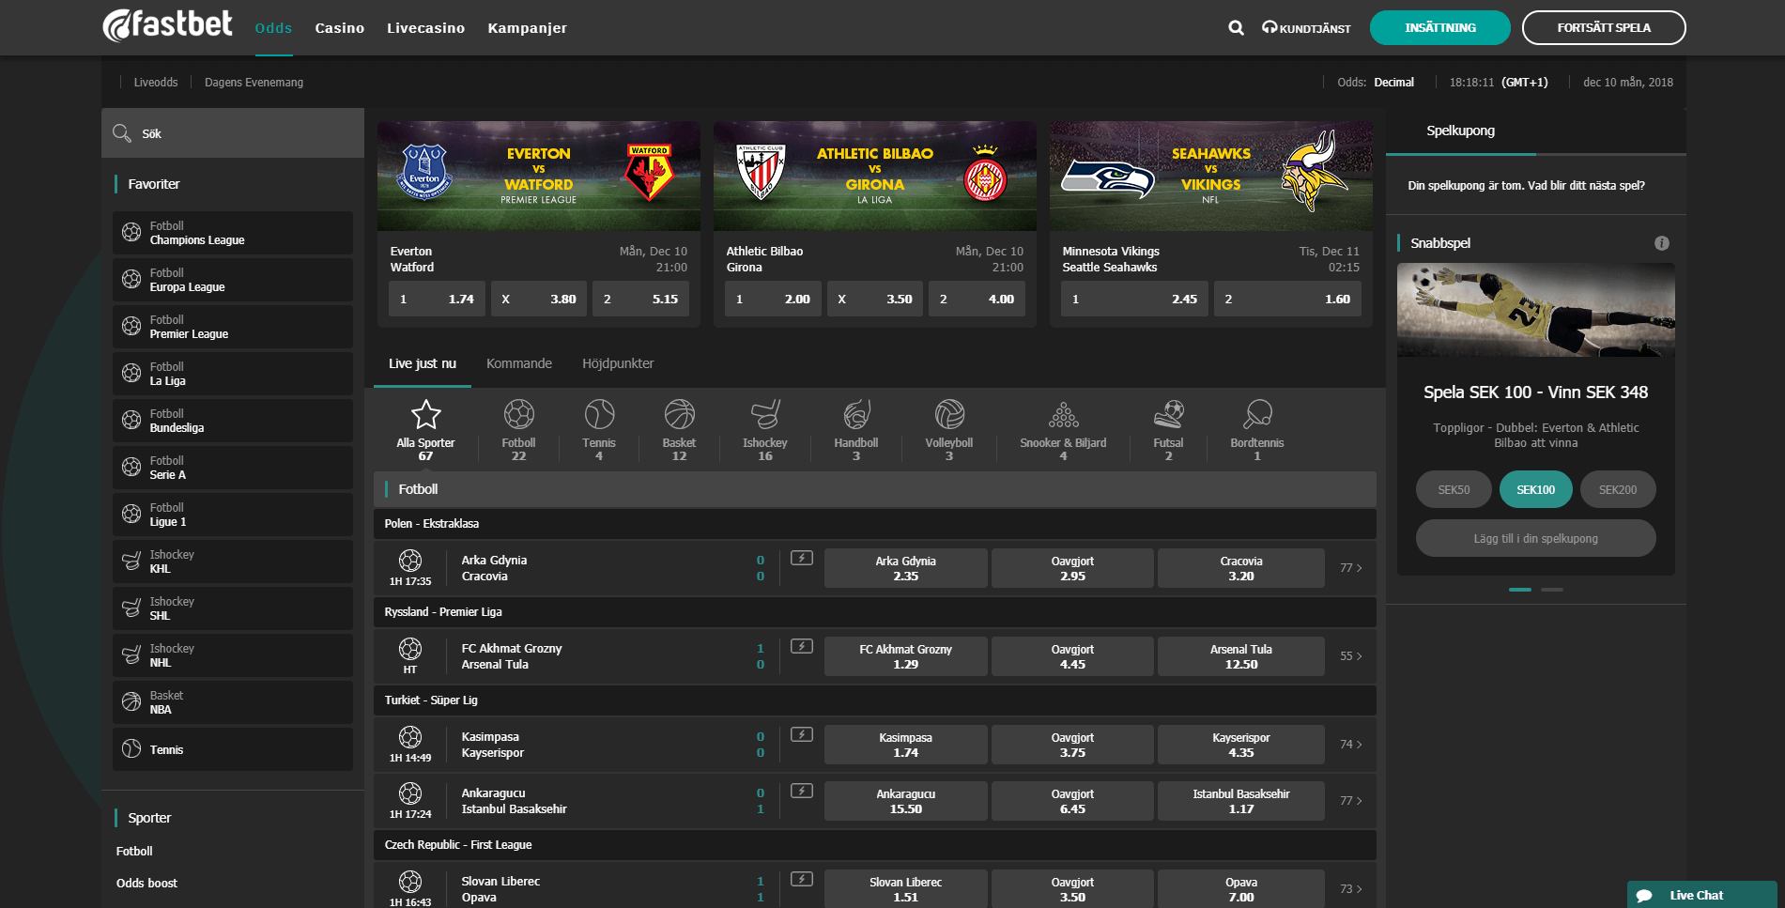This screenshot has height=908, width=1785.
Task: Select Athletic Bilbao win odds 2.00
Action: (x=774, y=299)
